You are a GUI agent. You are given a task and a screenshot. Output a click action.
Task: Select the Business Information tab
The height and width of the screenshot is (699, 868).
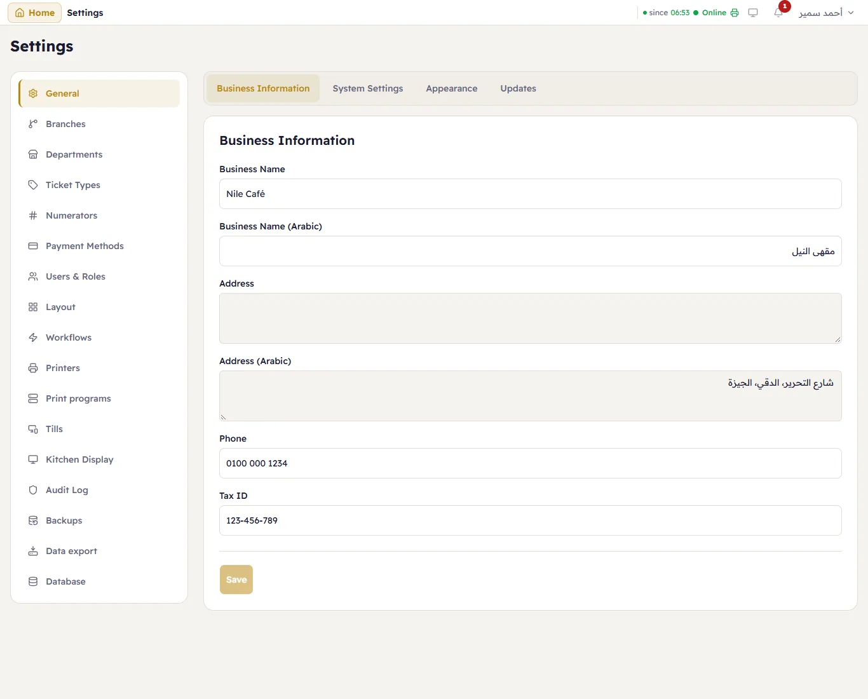point(263,88)
